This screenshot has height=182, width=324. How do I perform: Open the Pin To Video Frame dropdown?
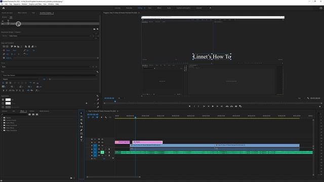pyautogui.click(x=50, y=36)
